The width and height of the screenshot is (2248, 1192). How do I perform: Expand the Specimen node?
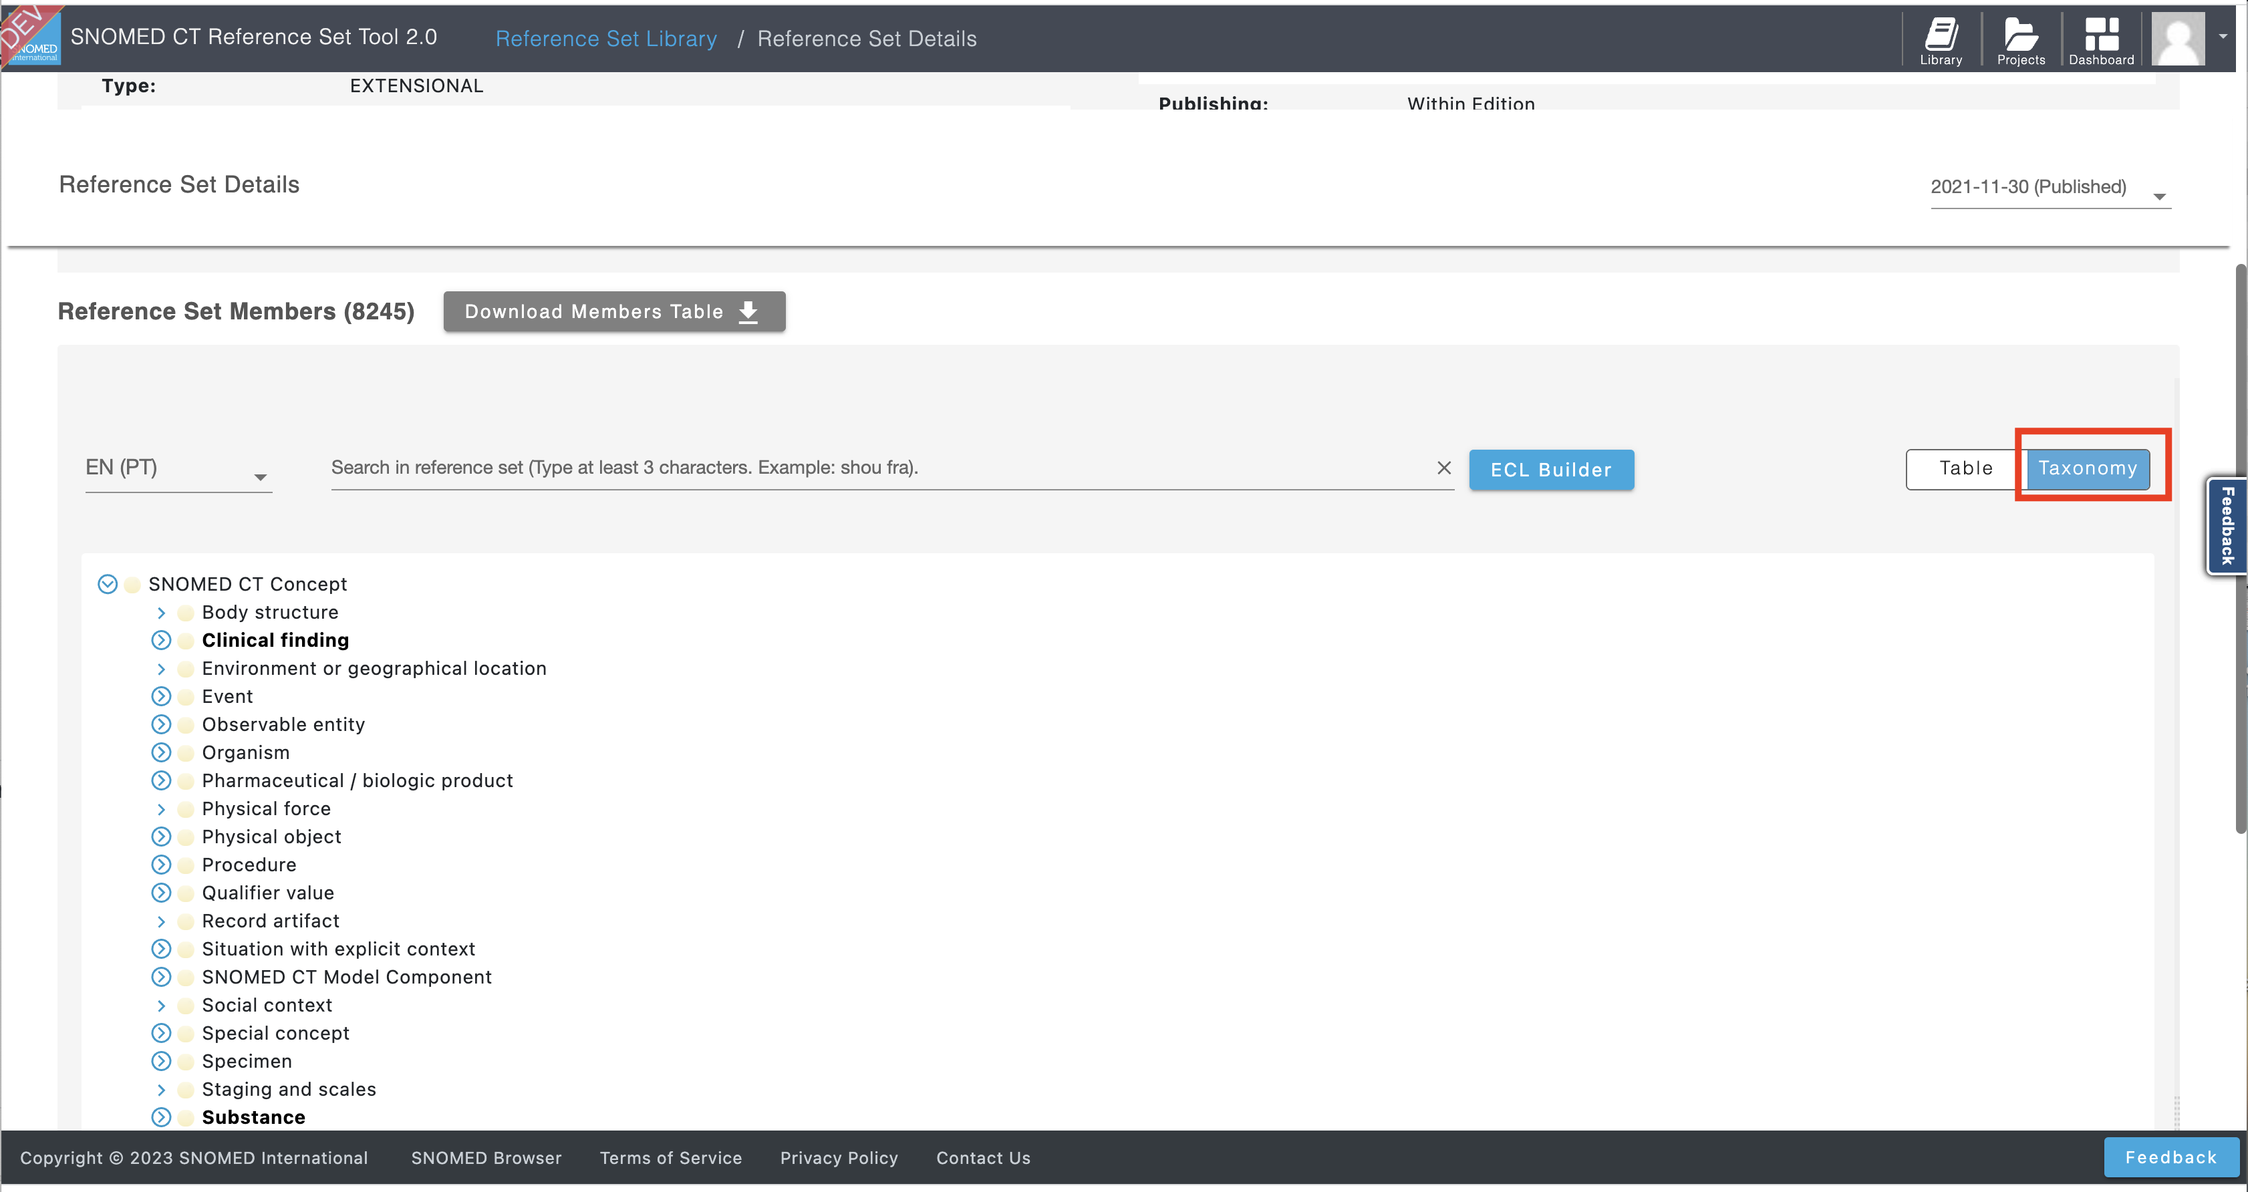pos(162,1061)
